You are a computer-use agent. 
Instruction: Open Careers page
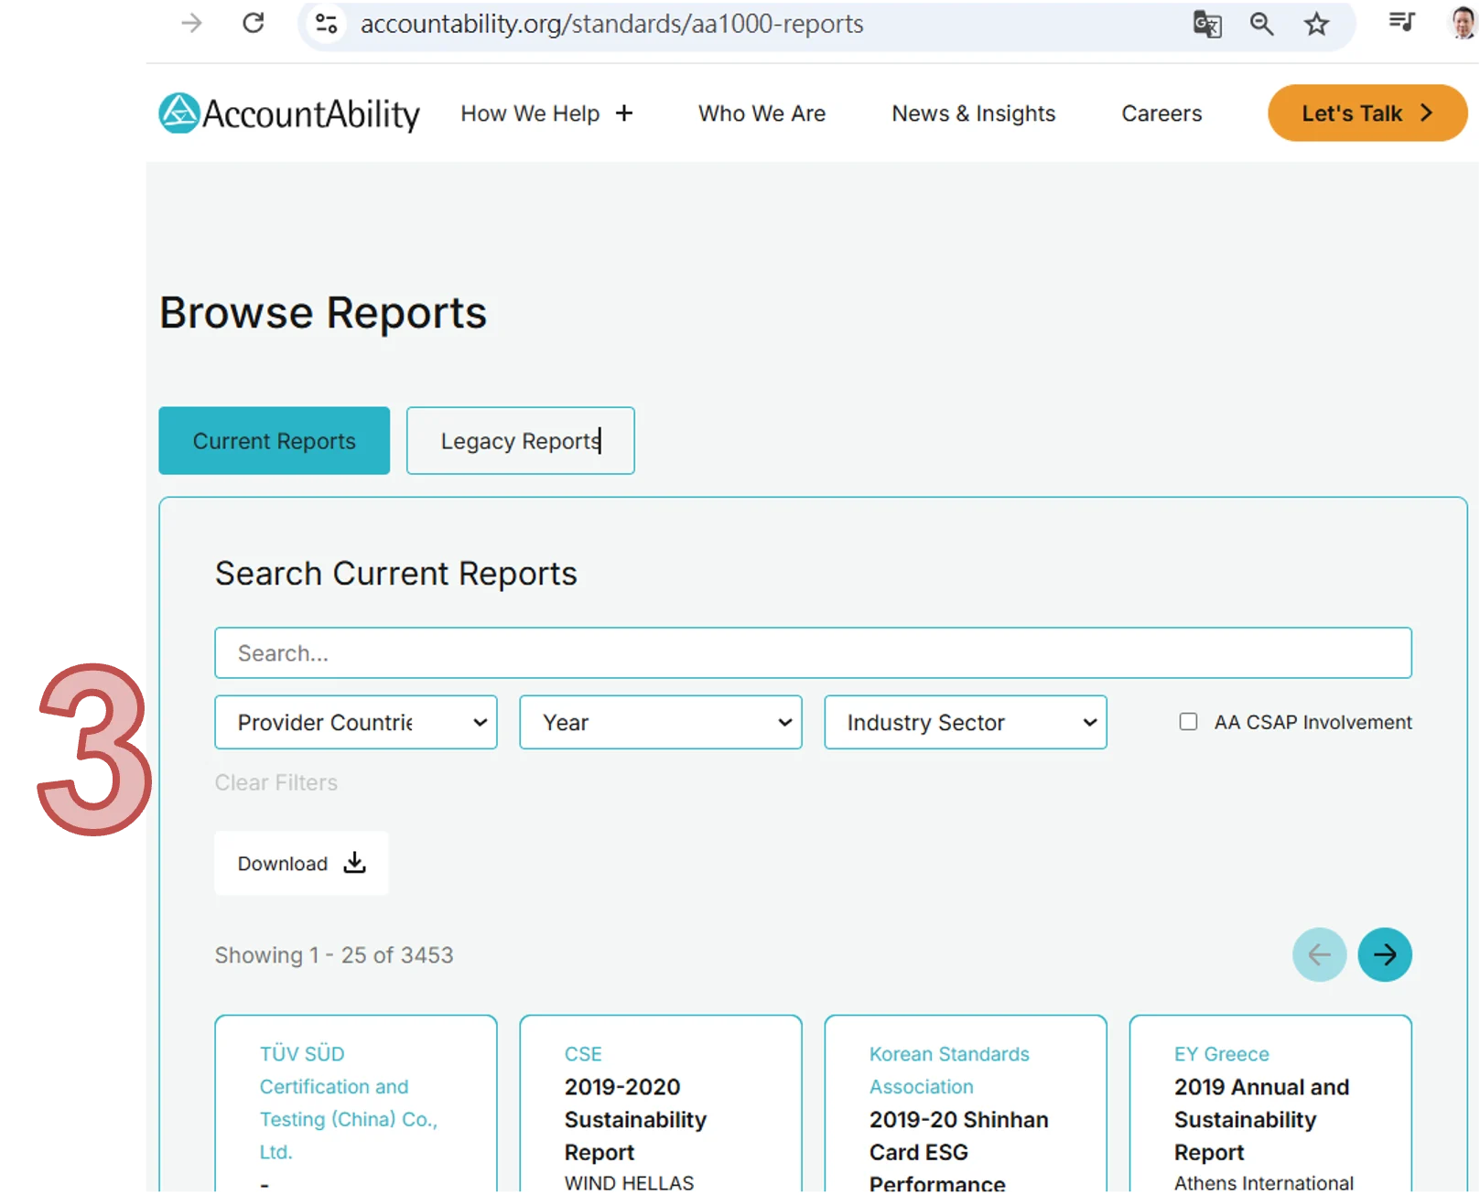click(x=1161, y=113)
